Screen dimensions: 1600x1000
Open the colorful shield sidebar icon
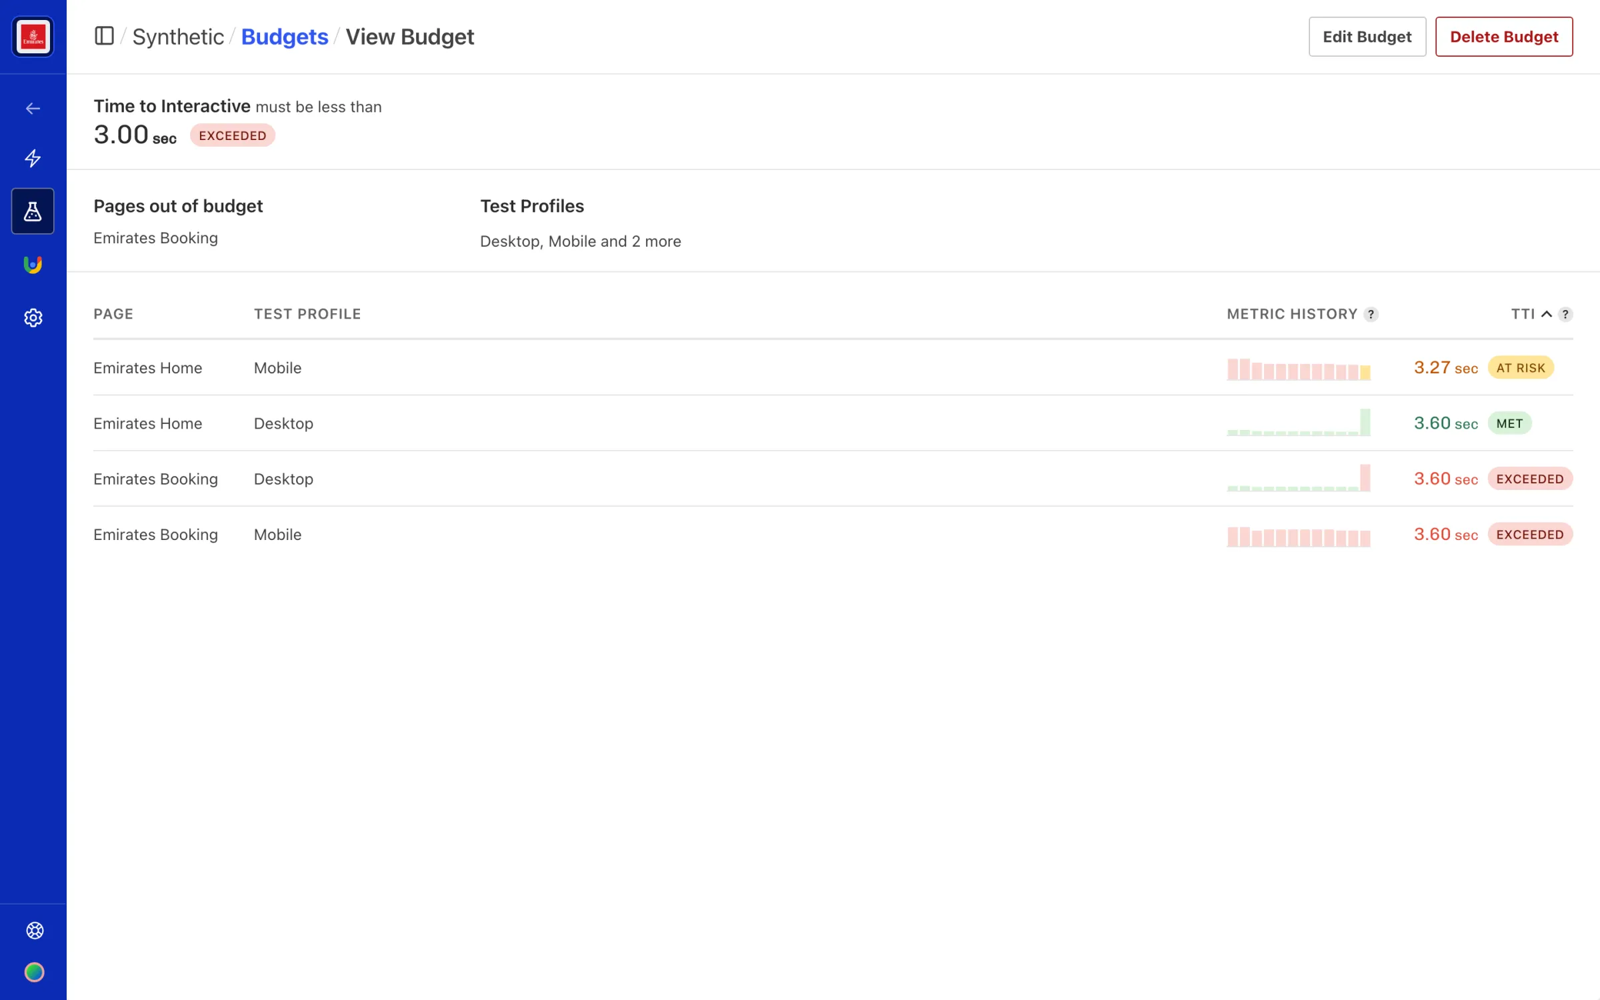33,265
